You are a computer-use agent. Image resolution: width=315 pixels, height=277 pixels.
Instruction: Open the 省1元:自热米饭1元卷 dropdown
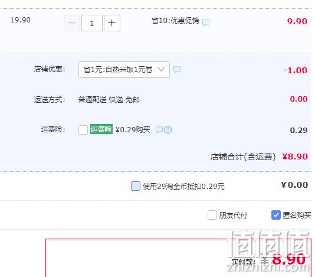tap(124, 70)
